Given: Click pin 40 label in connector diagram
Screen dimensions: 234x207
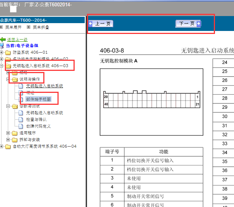Looking at the screenshot, I should click(106, 104).
